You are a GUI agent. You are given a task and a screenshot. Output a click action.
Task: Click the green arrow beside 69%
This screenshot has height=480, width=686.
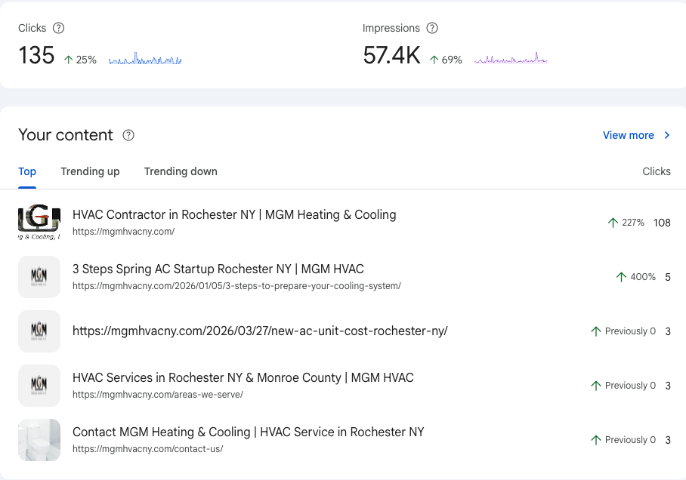pyautogui.click(x=434, y=60)
